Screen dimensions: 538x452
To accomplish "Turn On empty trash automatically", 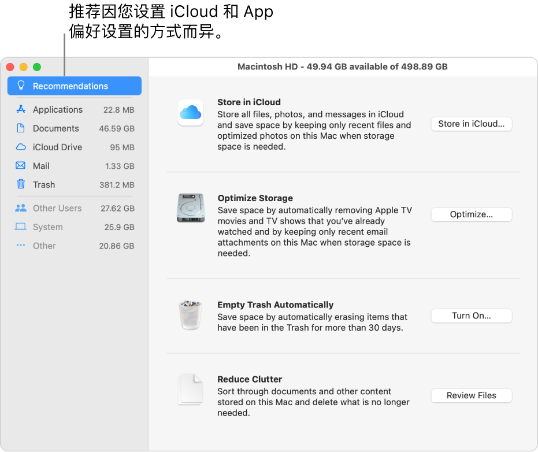I will 471,316.
